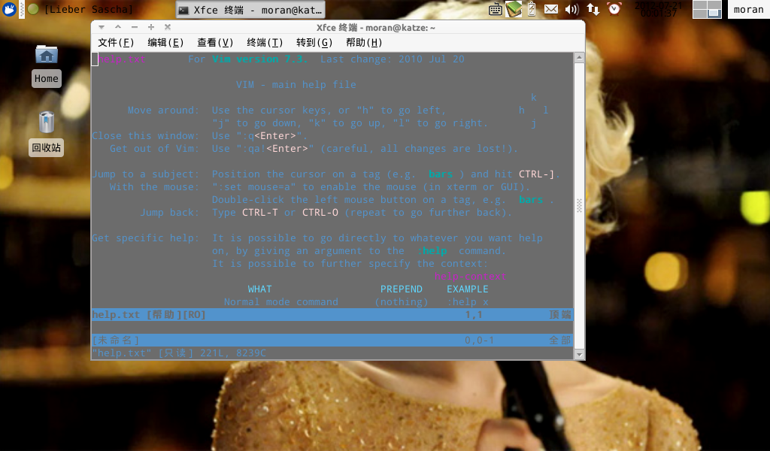Click 'Last change: 2010 Jul 20' text
Image resolution: width=770 pixels, height=451 pixels.
coord(393,59)
